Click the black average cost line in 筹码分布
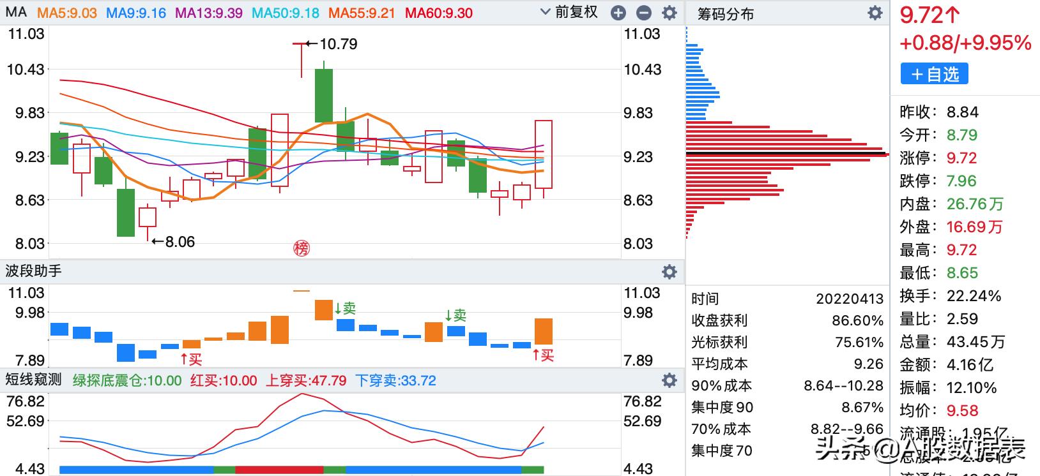Viewport: 1040px width, 476px height. click(x=786, y=154)
